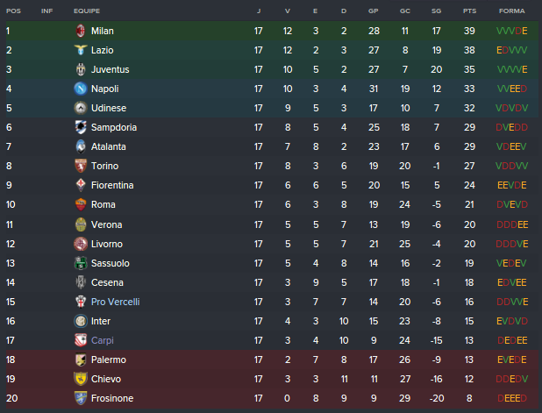Click the Juventus club crest icon
This screenshot has height=413, width=542.
point(81,69)
